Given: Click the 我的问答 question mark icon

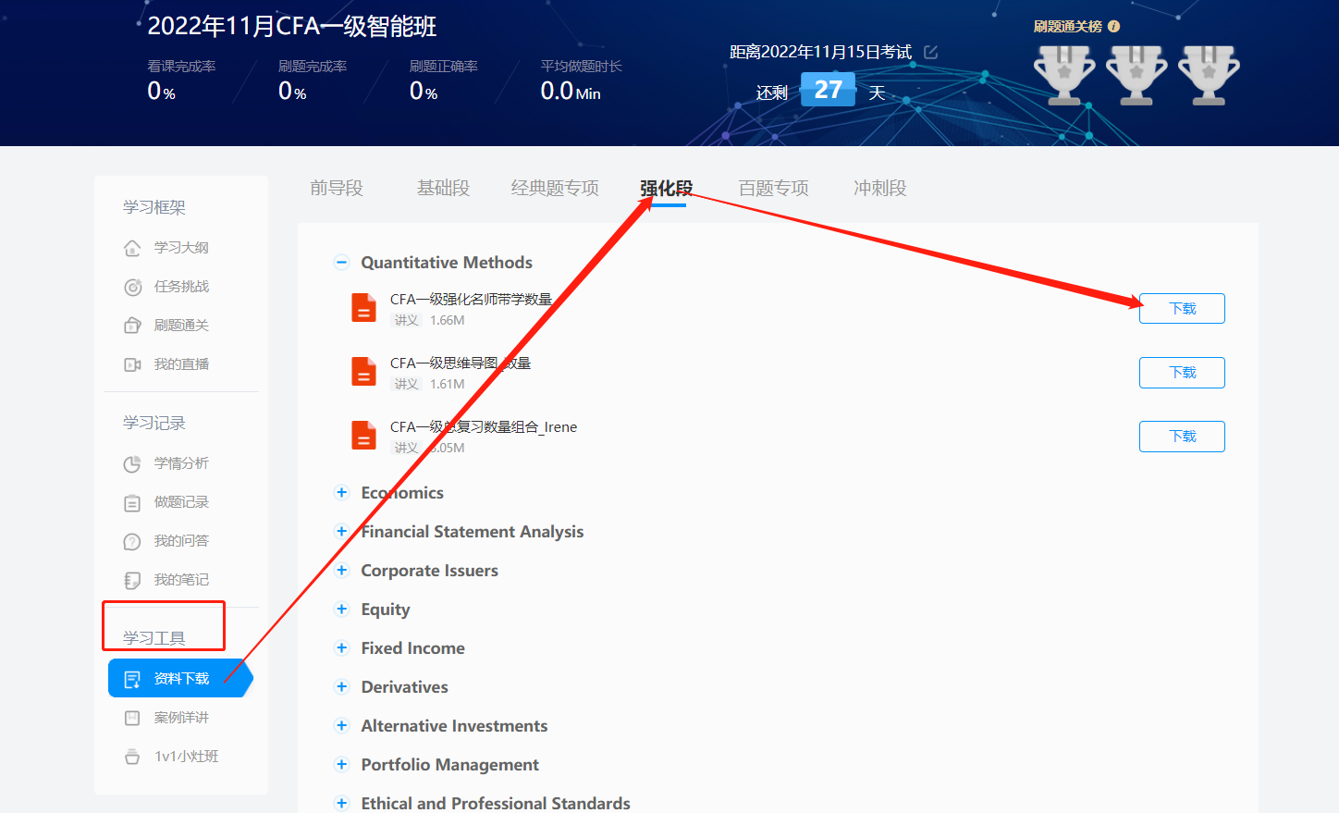Looking at the screenshot, I should (x=132, y=541).
